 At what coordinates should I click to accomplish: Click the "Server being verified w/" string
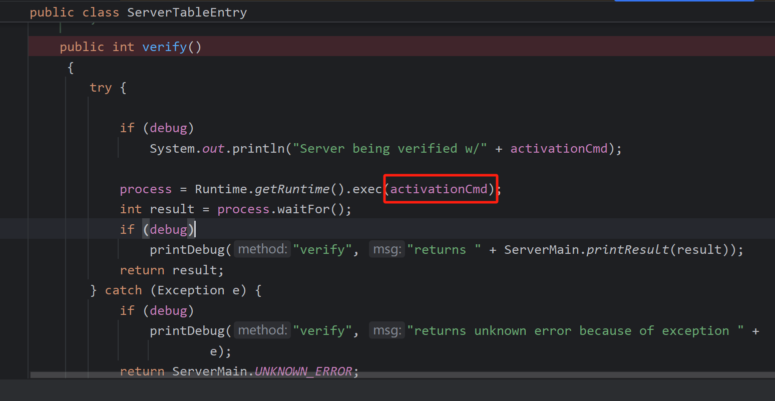pos(390,149)
